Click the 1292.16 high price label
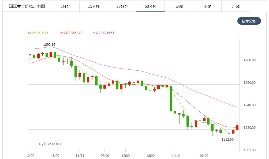 [49, 45]
